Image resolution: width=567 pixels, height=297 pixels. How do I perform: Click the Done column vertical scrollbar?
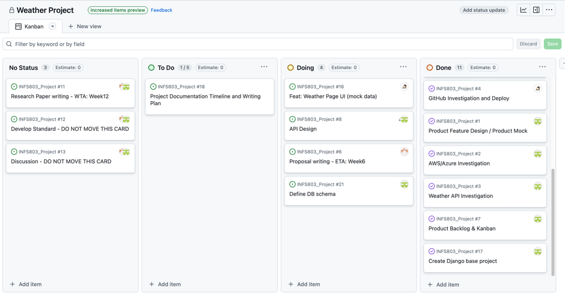click(553, 222)
